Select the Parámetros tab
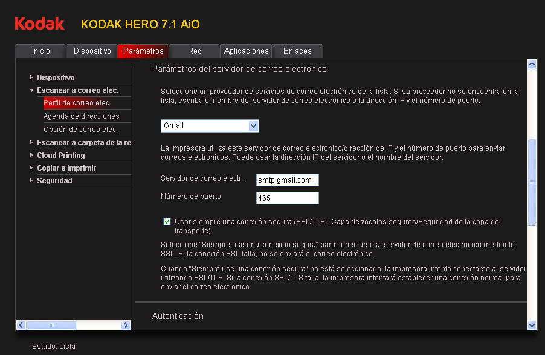This screenshot has height=355, width=545. (x=143, y=51)
